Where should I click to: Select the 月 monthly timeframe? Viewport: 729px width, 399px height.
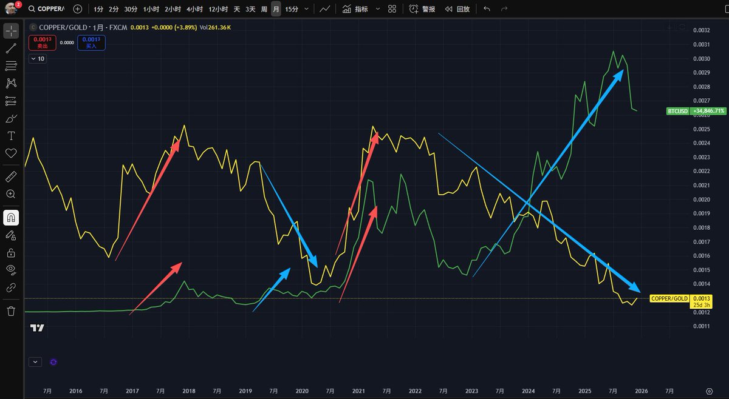coord(276,9)
